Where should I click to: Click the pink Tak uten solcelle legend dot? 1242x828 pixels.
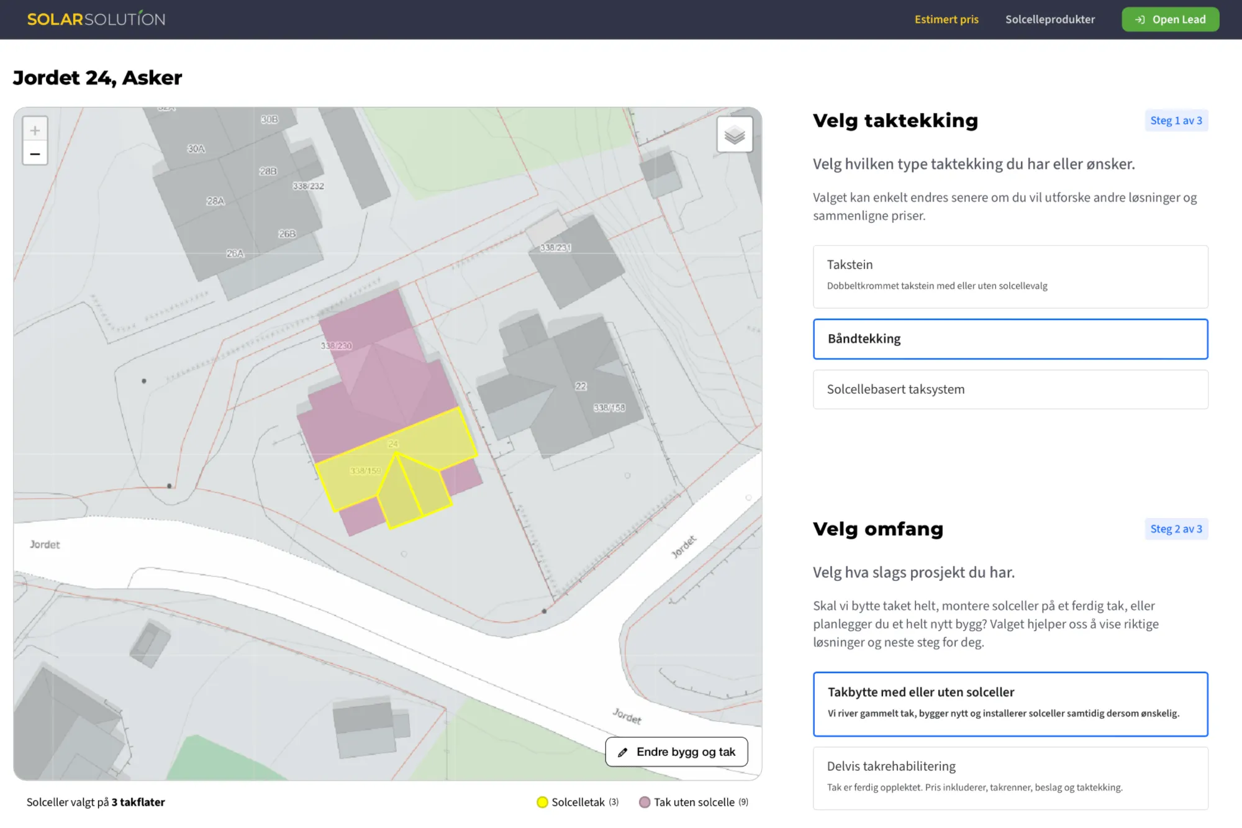click(645, 802)
